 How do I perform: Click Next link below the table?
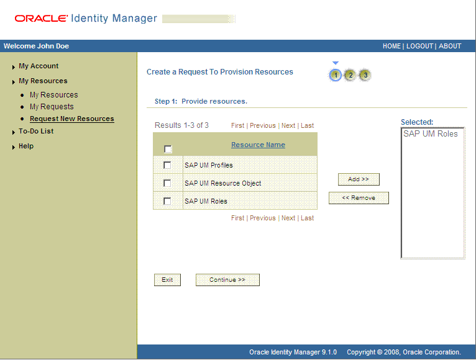pos(288,218)
